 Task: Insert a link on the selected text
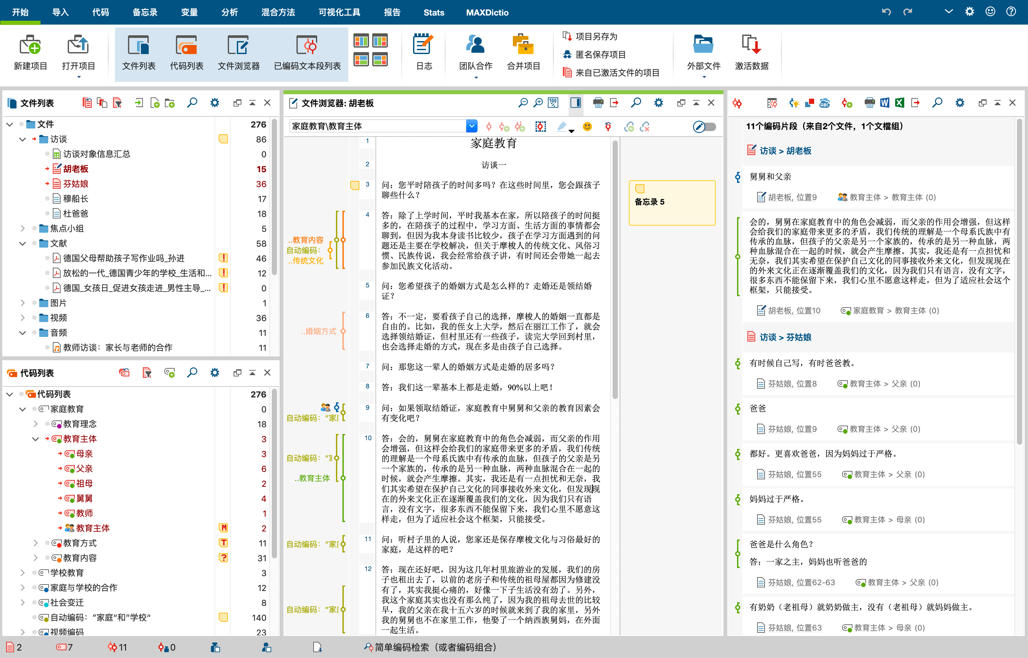(629, 127)
